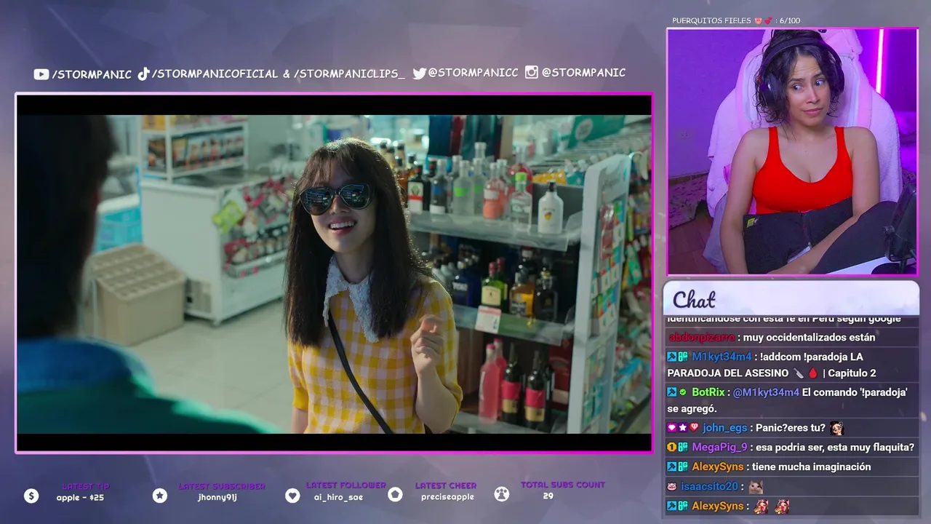
Task: Click the main video showing the convenience store scene
Action: tap(334, 274)
